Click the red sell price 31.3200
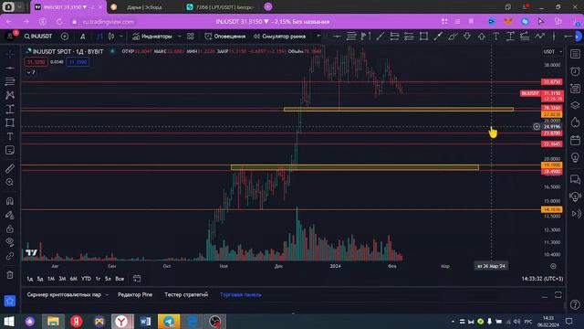 point(36,62)
